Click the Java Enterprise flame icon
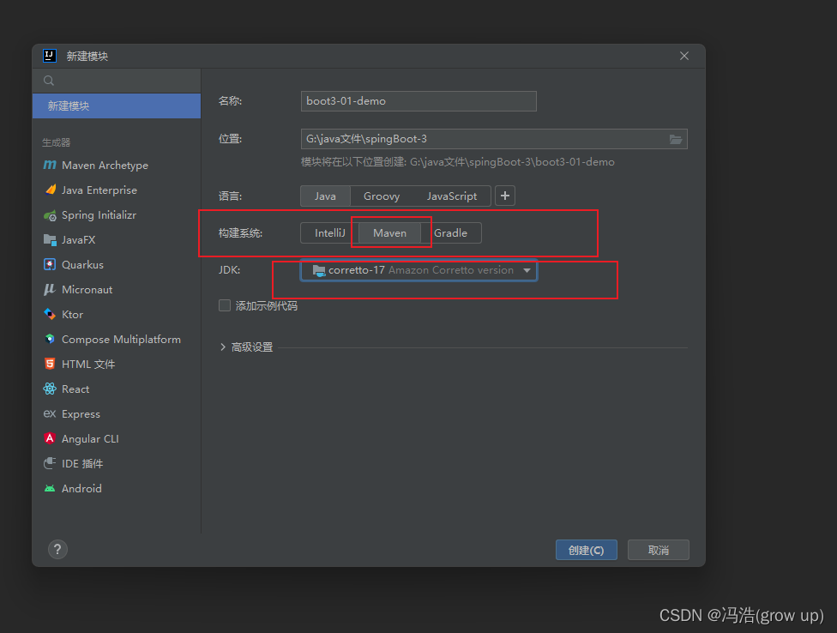 (x=51, y=190)
